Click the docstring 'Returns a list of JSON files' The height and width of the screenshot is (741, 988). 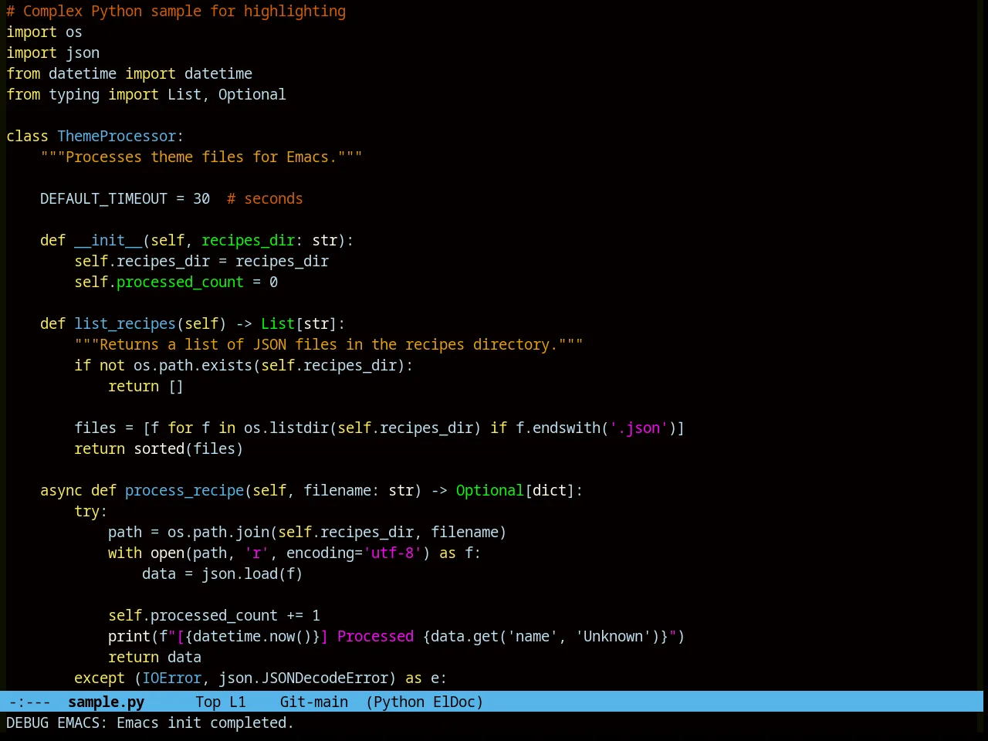[329, 344]
